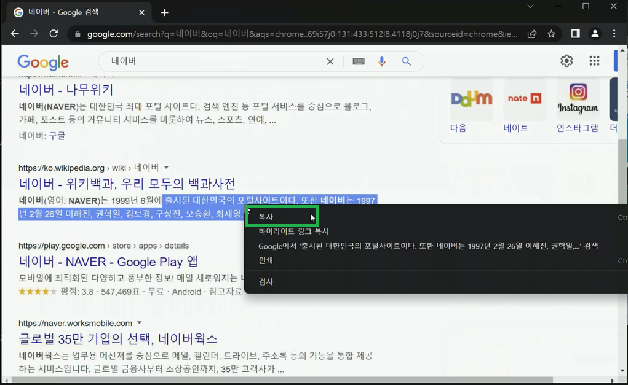628x385 pixels.
Task: Submit search with the magnifier icon
Action: pos(406,61)
